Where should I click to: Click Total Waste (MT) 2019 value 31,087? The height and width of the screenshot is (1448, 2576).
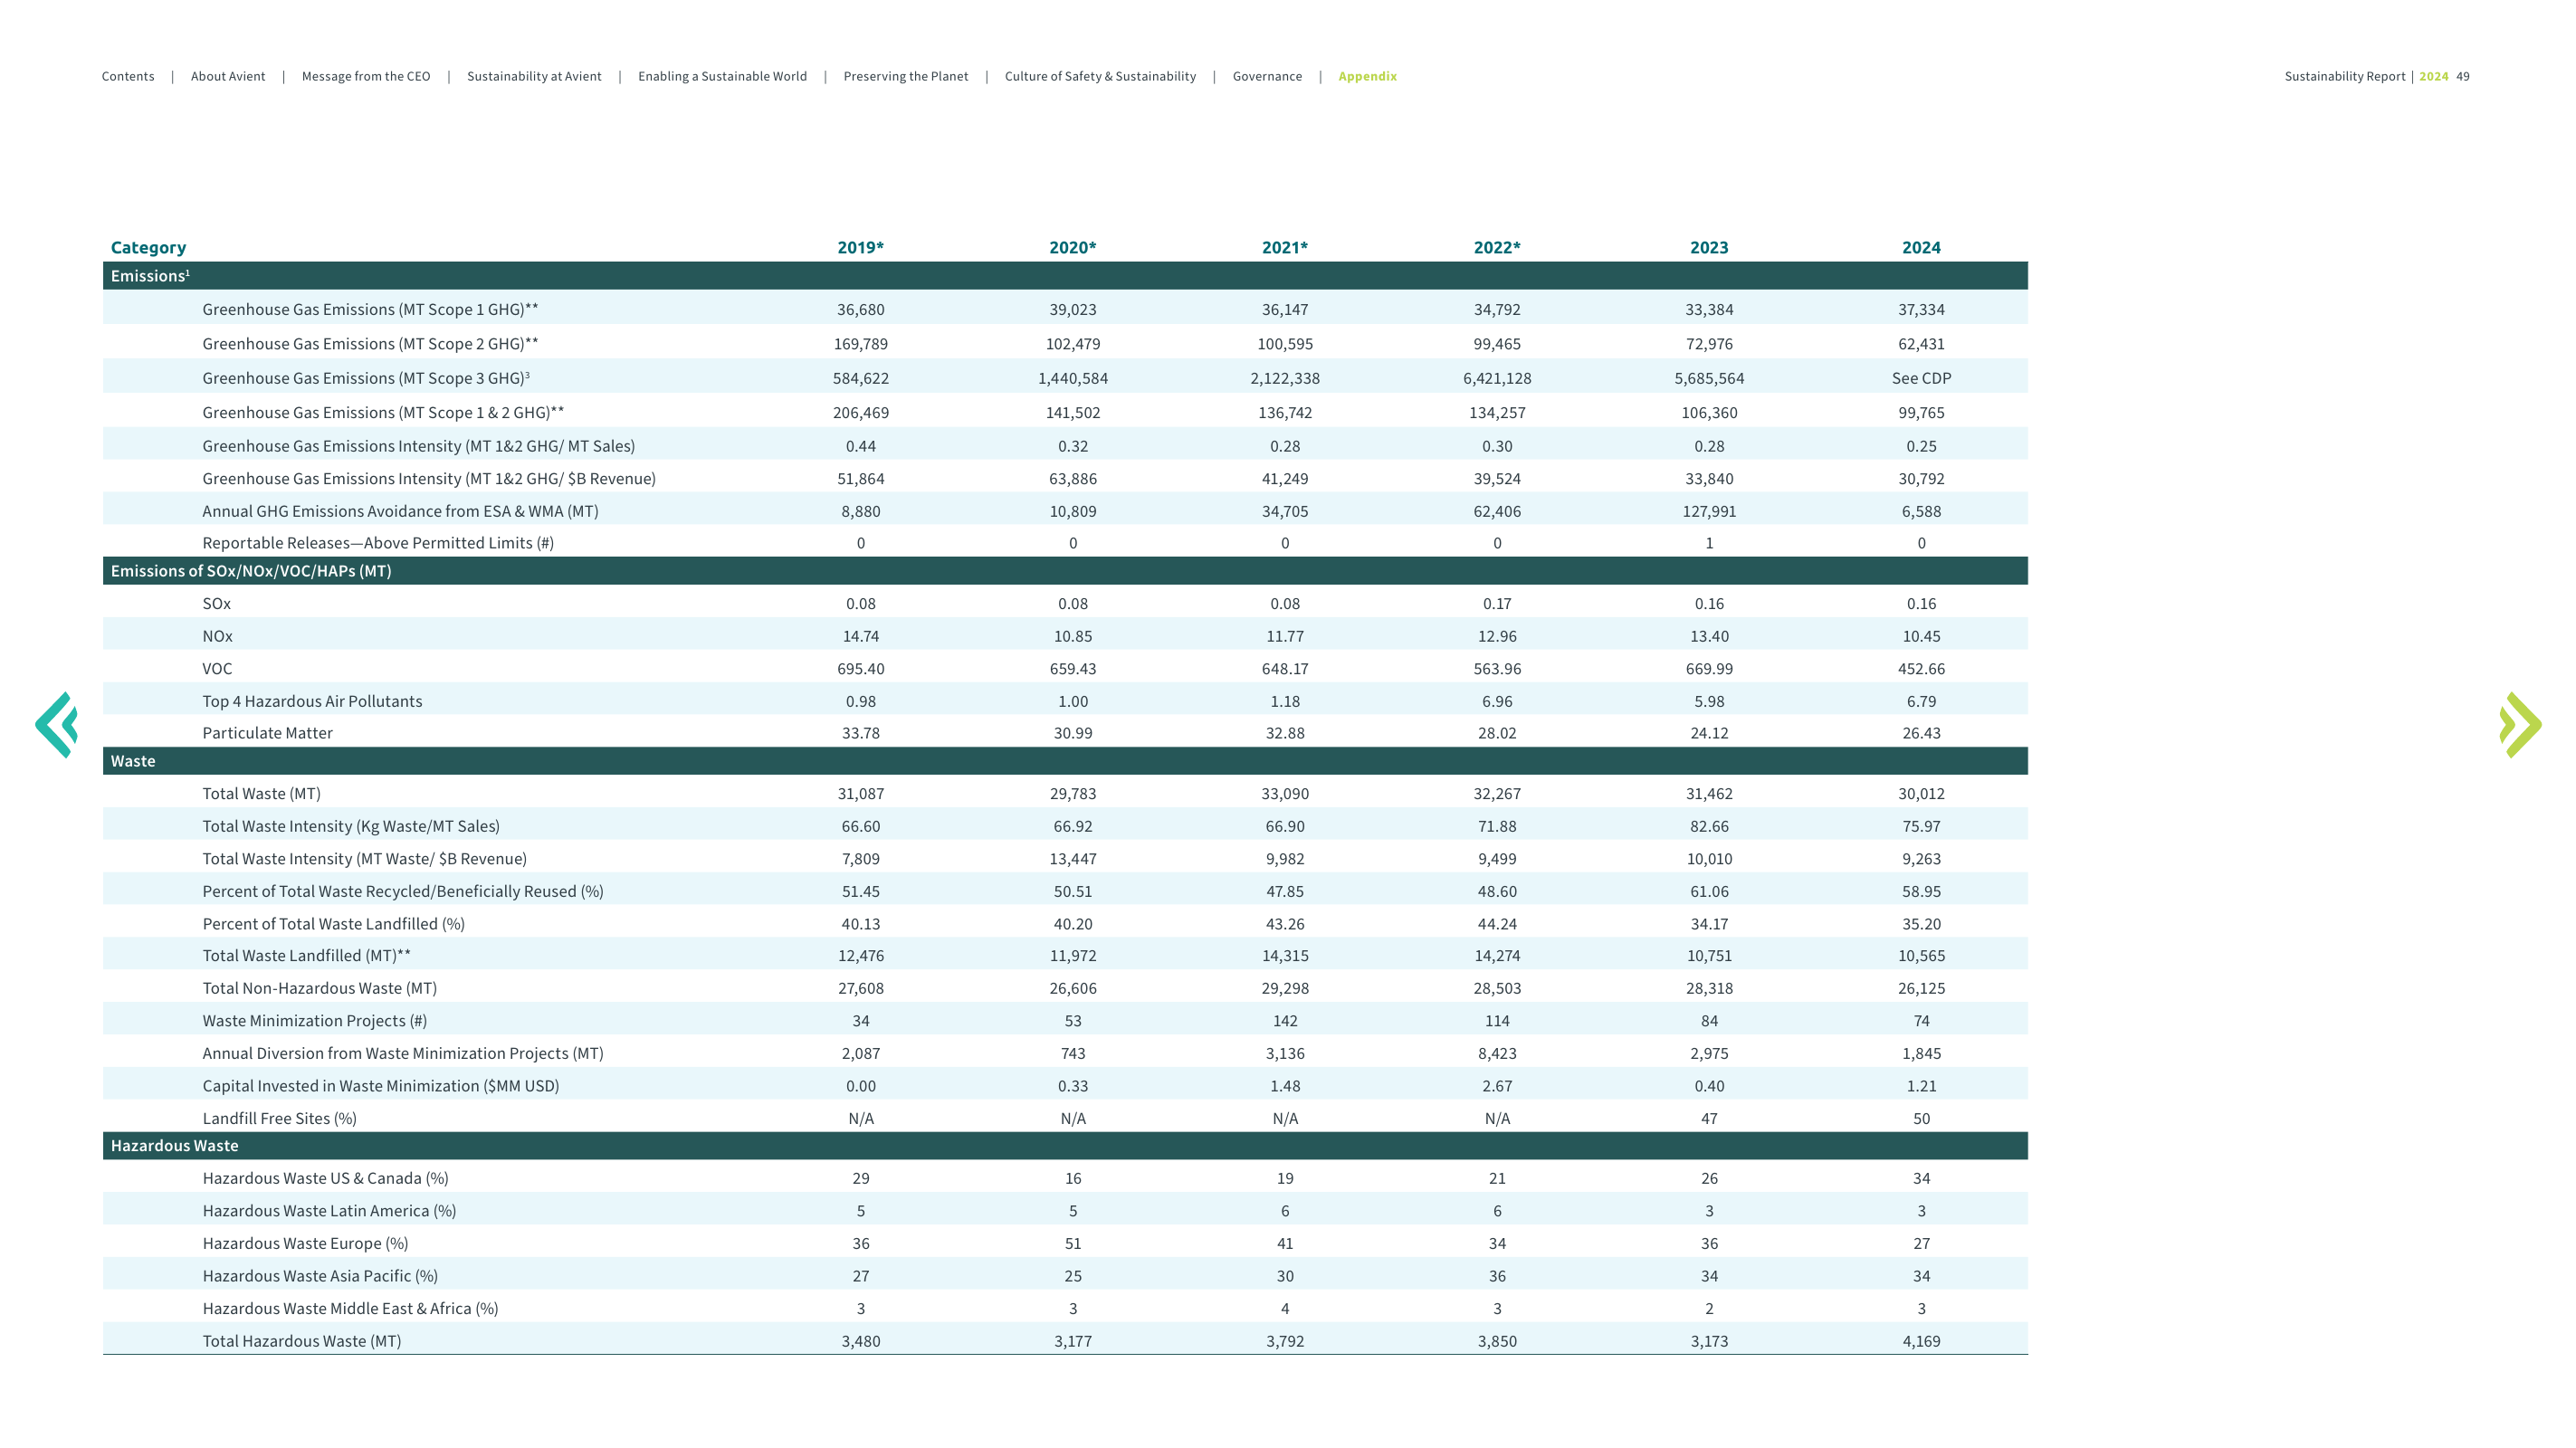[x=860, y=794]
